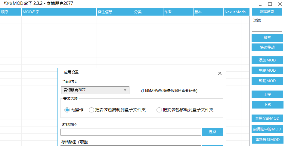Image resolution: width=285 pixels, height=146 pixels.
Task: Click the 游戏路径 label text
Action: point(69,125)
